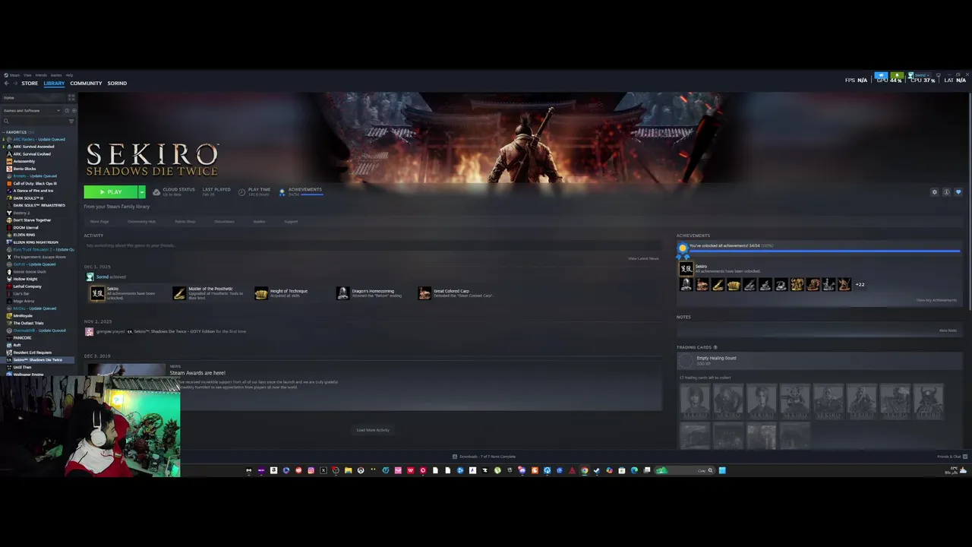Viewport: 972px width, 547px height.
Task: Open the Points Shop link
Action: pos(185,222)
